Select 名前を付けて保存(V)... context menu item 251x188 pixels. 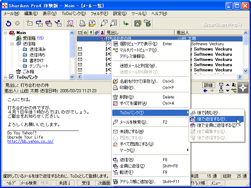pyautogui.click(x=151, y=81)
